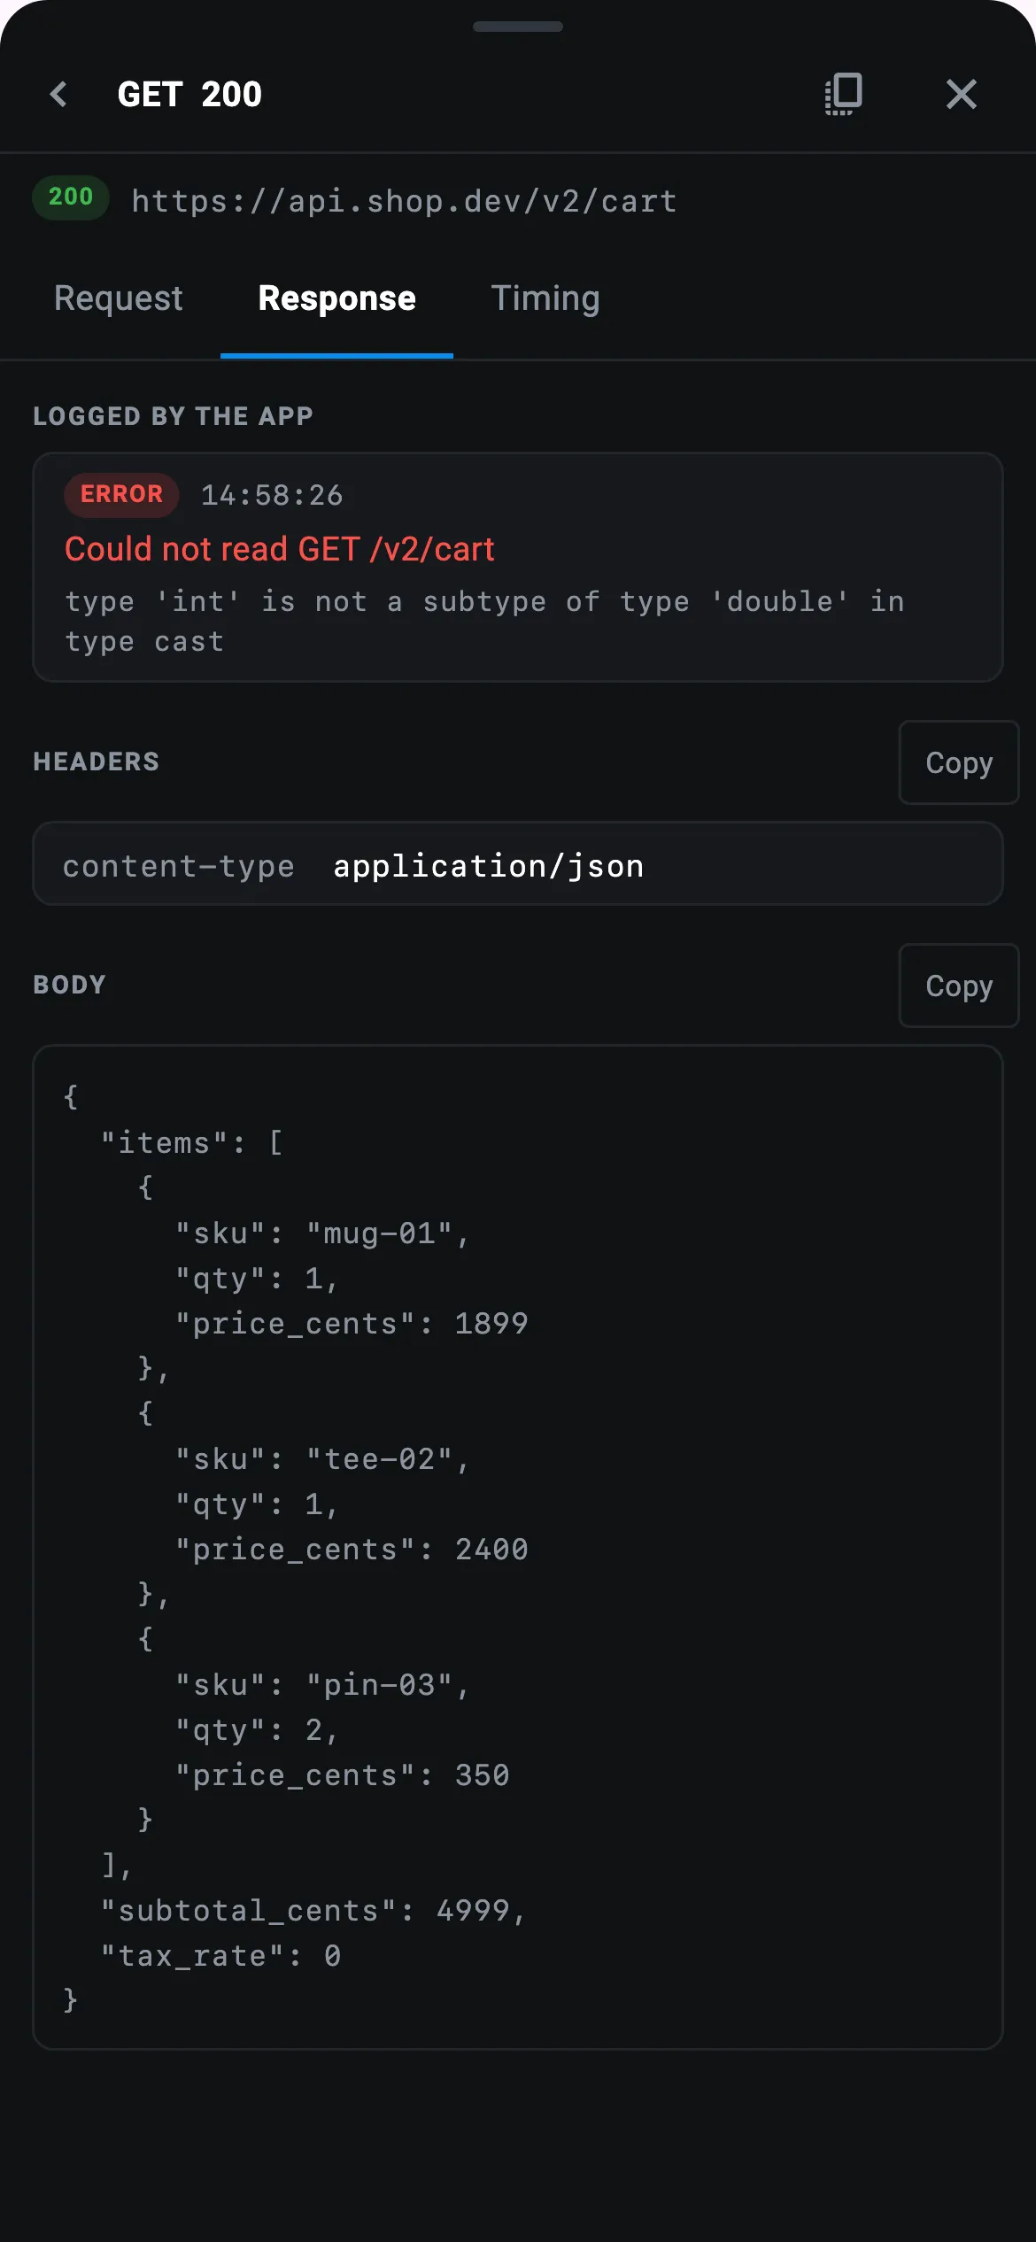Click the content-type header name
The height and width of the screenshot is (2242, 1036).
178,866
